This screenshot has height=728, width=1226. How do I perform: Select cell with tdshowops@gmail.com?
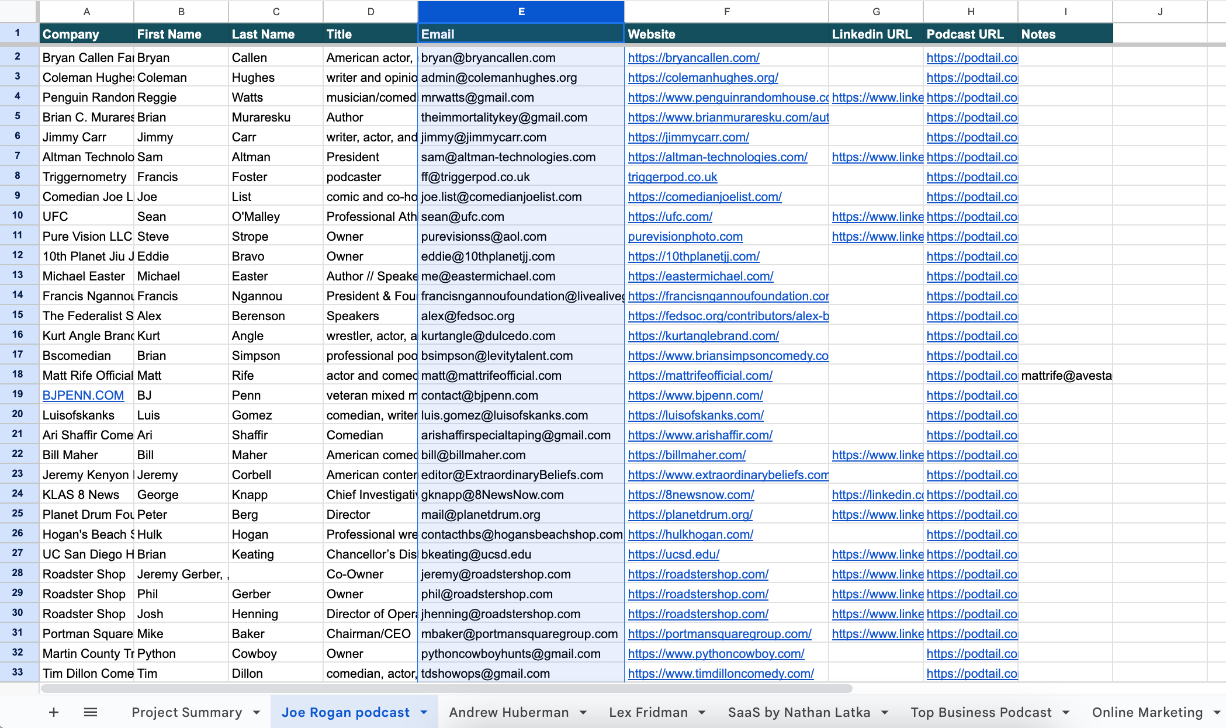coord(521,674)
